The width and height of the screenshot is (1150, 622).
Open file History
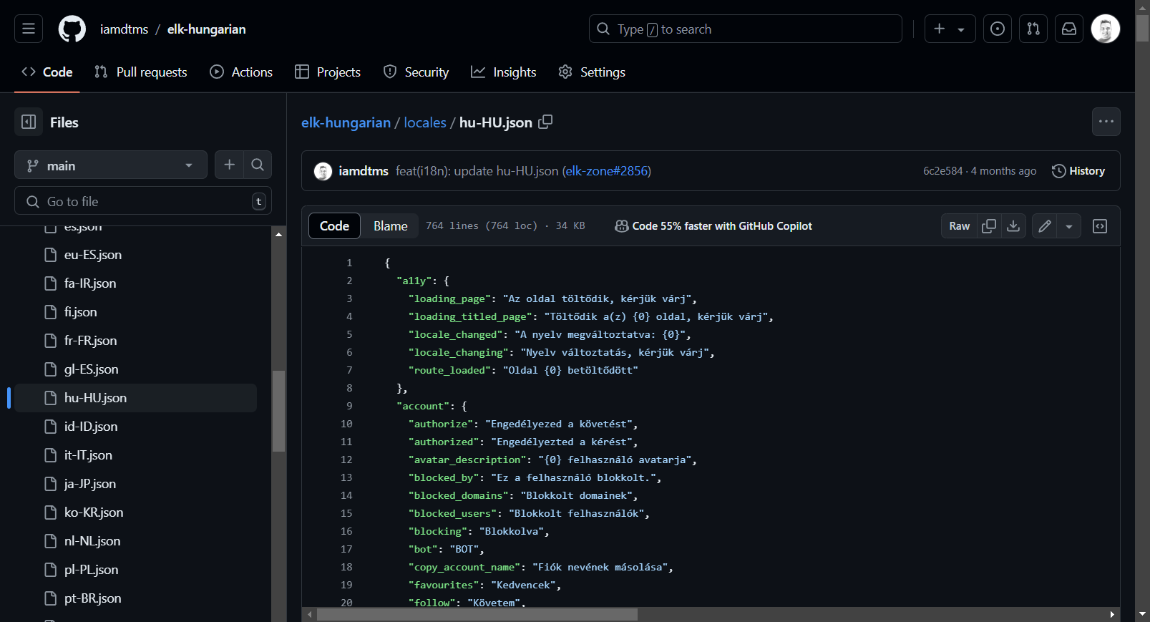(x=1078, y=171)
